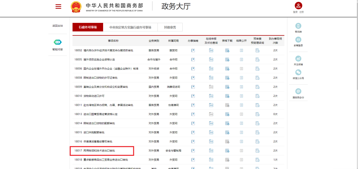Image resolution: width=358 pixels, height=169 pixels.
Task: Click 在线申报 icon for item 18005
Action: point(211,60)
